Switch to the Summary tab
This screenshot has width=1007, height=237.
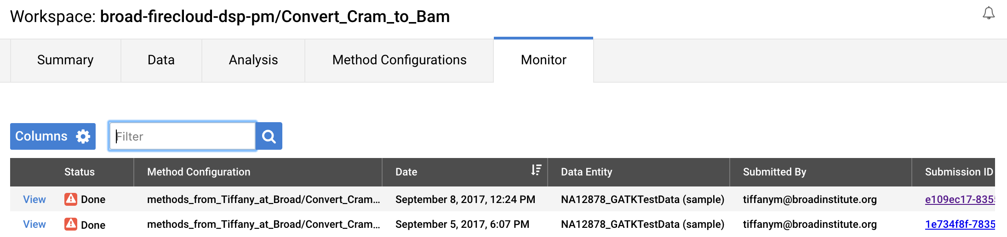[x=65, y=60]
